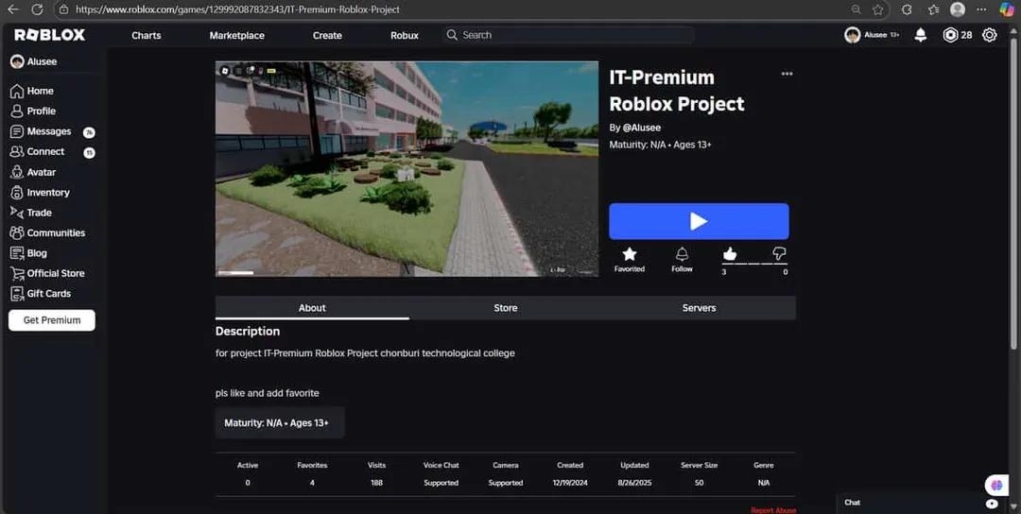Click the Gift Cards sidebar icon

[x=17, y=294]
